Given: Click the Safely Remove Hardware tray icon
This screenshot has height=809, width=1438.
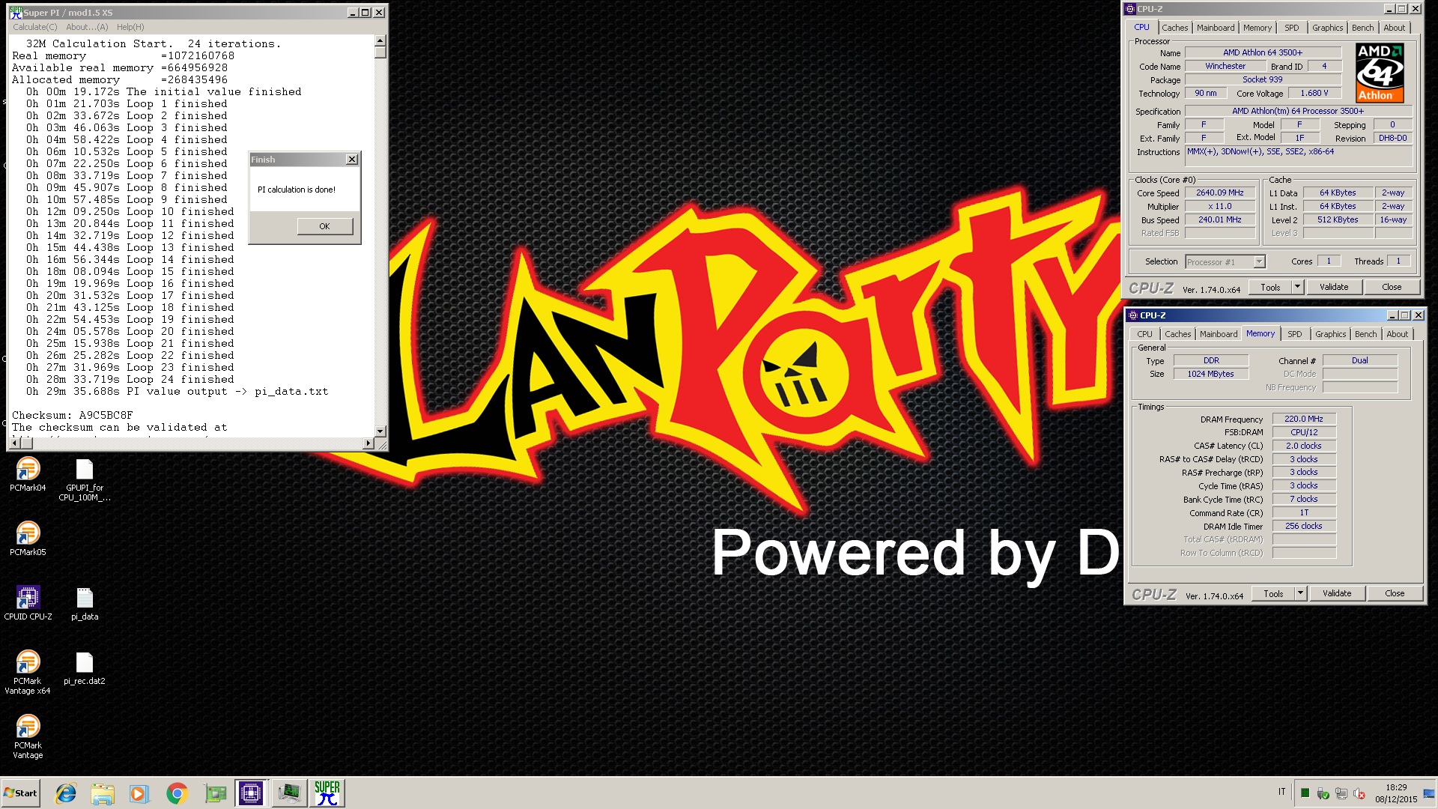Looking at the screenshot, I should (1323, 793).
